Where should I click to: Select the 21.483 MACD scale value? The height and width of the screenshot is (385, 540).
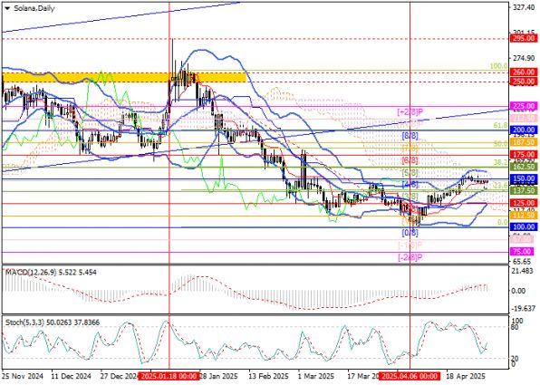tap(523, 272)
